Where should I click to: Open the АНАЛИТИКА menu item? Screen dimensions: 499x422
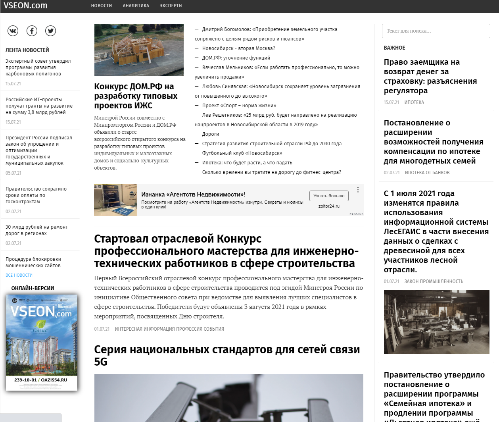(x=136, y=6)
